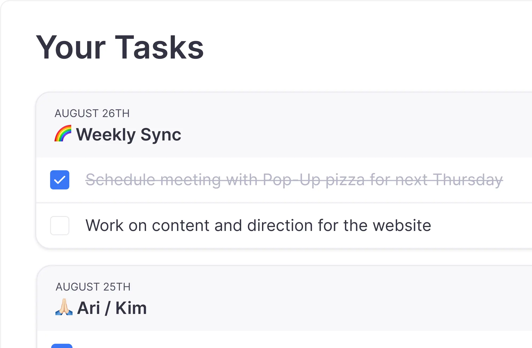This screenshot has width=532, height=348.
Task: Toggle the blue checkbox under Ari / Kim
Action: coord(62,346)
